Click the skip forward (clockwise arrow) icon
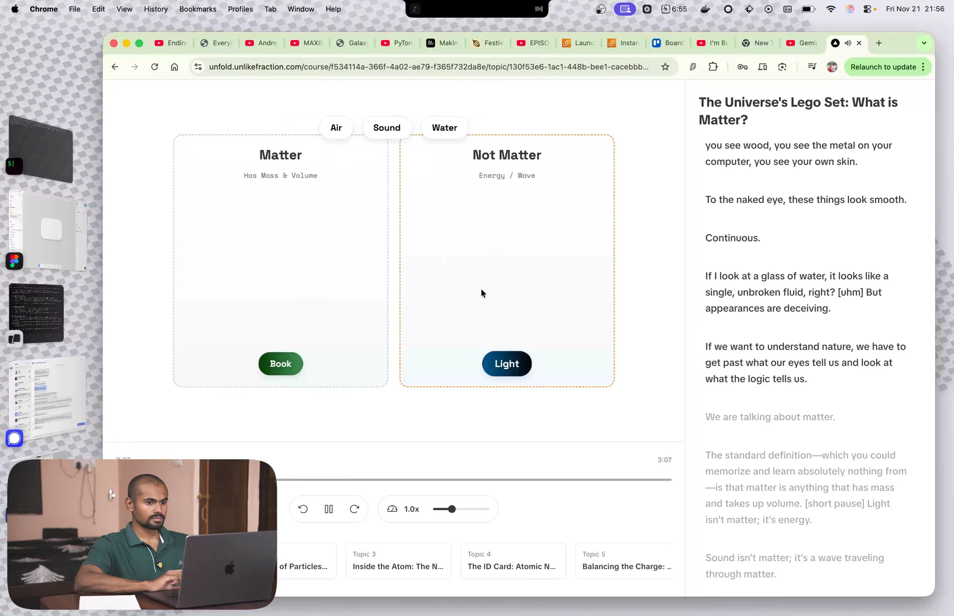Viewport: 954px width, 616px height. 354,509
